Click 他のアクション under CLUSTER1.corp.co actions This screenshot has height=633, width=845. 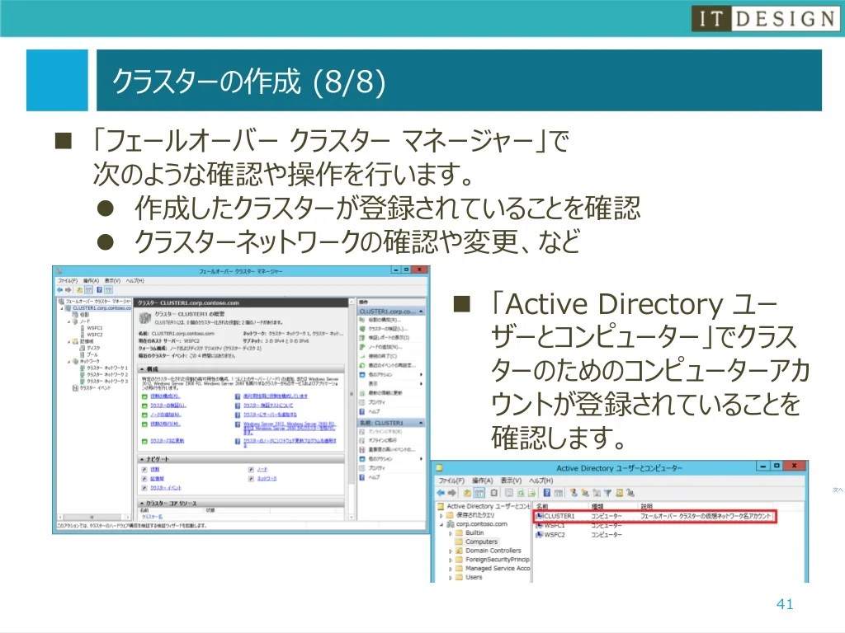coord(380,374)
